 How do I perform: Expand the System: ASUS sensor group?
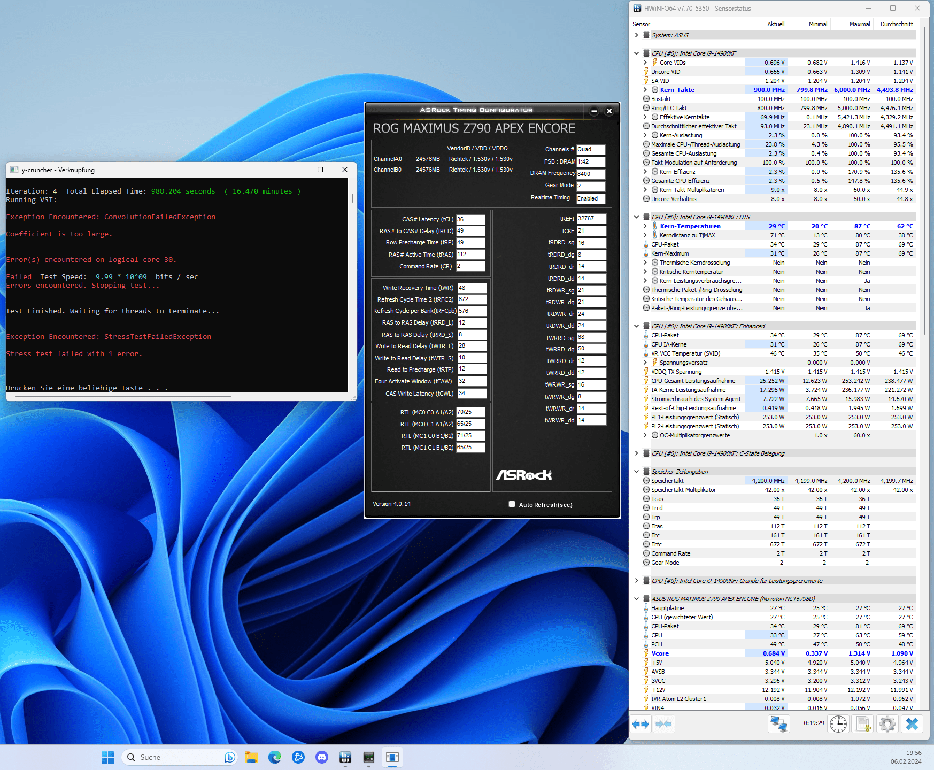(x=636, y=35)
